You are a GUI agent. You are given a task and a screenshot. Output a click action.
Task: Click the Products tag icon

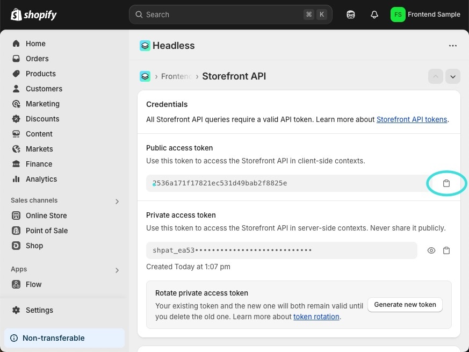pyautogui.click(x=16, y=73)
